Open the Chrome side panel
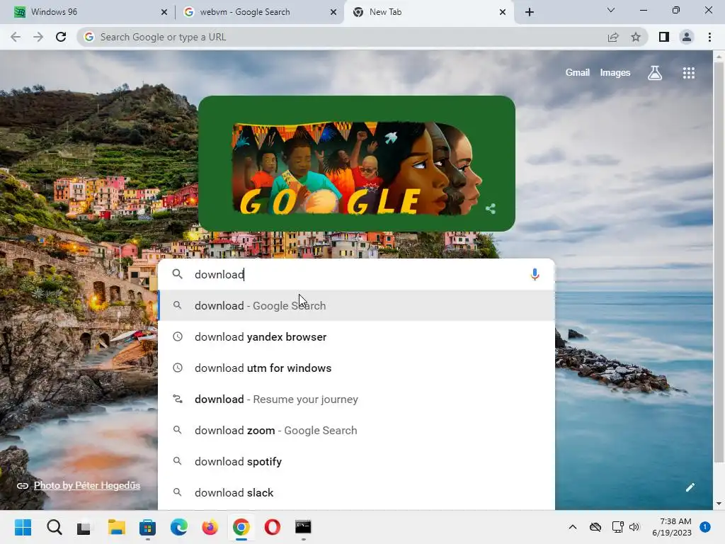Screen dimensions: 725x544 pyautogui.click(x=664, y=37)
